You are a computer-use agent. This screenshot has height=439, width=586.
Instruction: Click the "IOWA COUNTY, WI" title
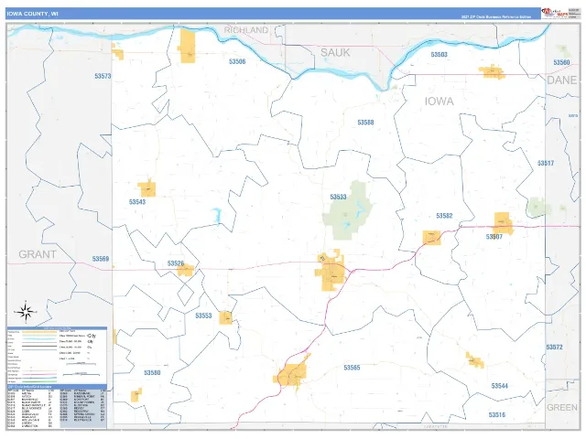(33, 14)
